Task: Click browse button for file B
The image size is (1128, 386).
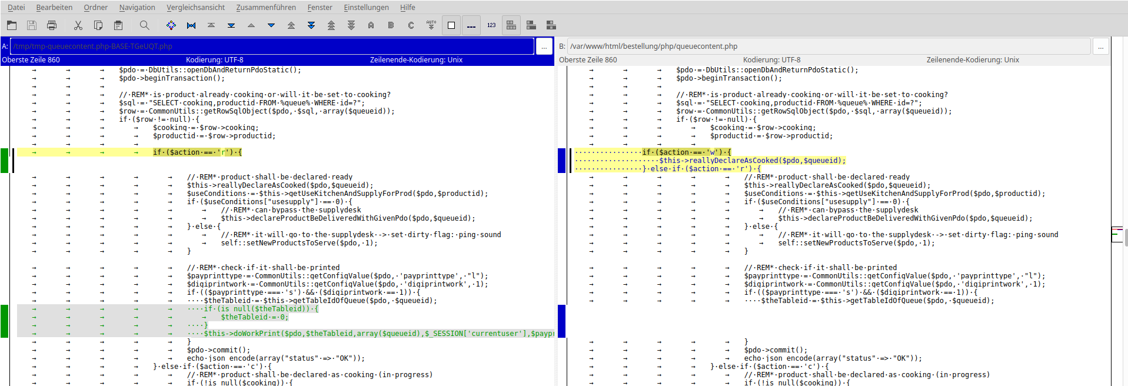Action: (x=1100, y=46)
